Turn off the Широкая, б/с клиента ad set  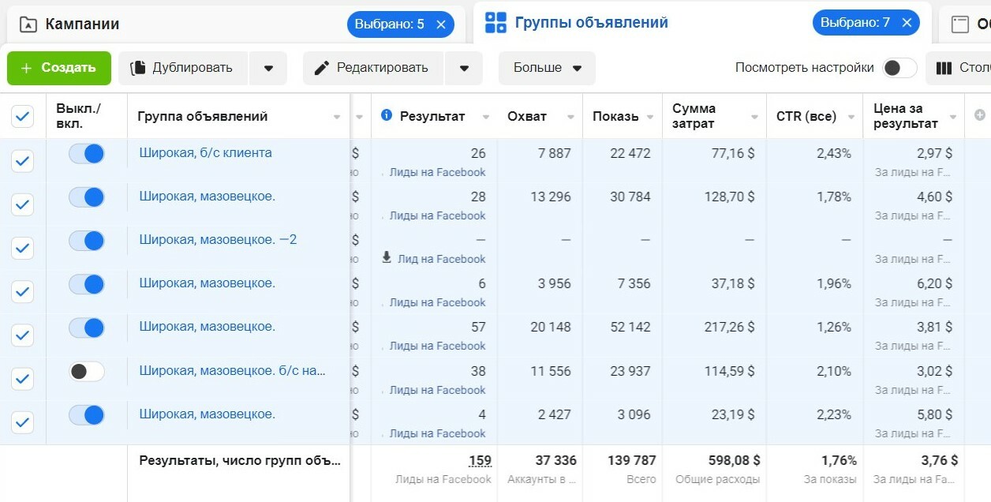(x=87, y=154)
